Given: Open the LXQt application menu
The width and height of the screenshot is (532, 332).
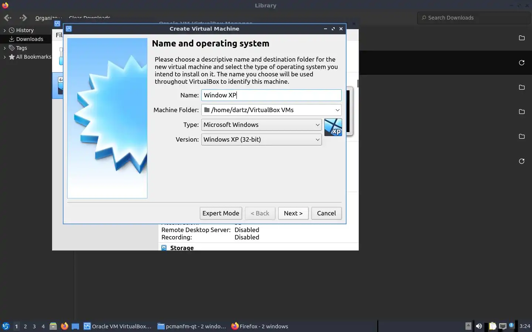Looking at the screenshot, I should (6, 326).
